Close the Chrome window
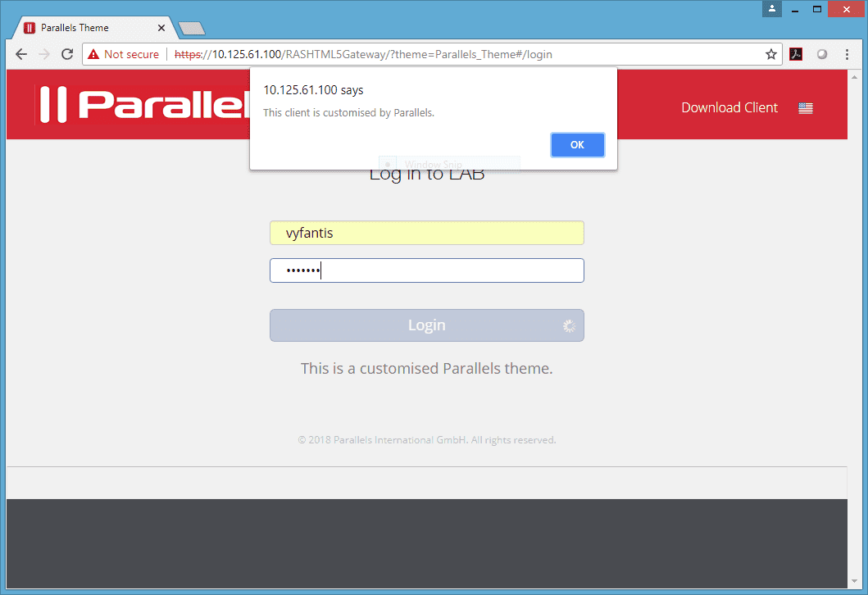Image resolution: width=868 pixels, height=595 pixels. click(847, 9)
